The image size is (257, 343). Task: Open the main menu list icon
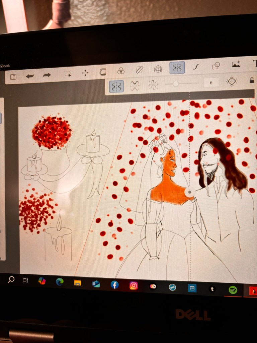tap(13, 77)
